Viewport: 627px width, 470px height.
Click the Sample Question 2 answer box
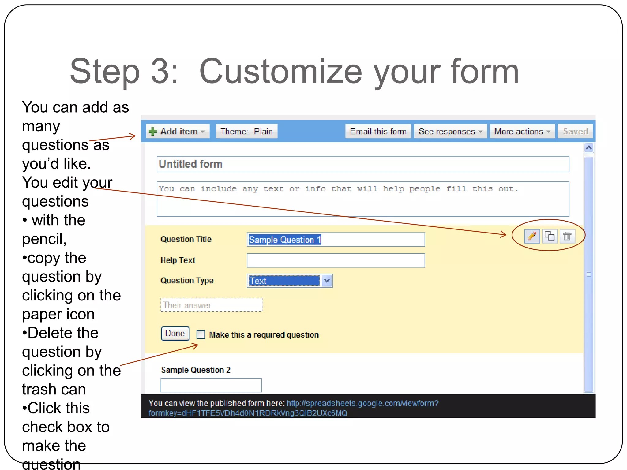[x=211, y=385]
